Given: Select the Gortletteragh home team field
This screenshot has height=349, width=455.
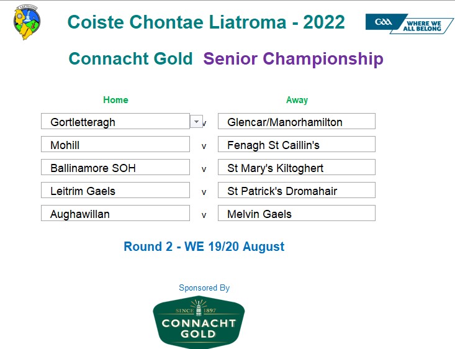Looking at the screenshot, I should coord(115,121).
